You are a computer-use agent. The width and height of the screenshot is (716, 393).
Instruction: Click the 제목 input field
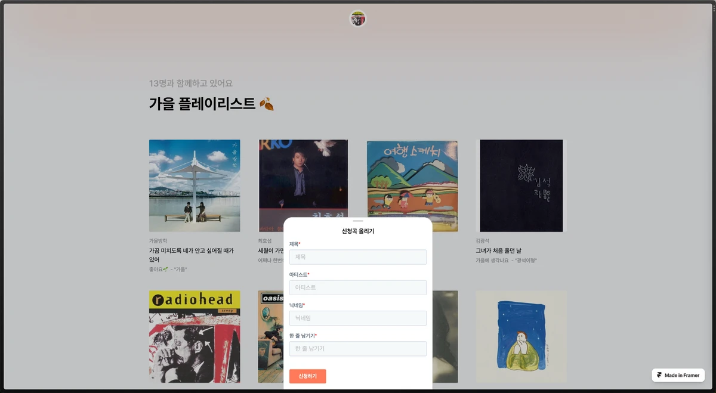click(358, 257)
